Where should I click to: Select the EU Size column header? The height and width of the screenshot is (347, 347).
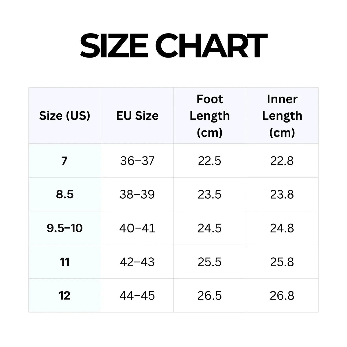[x=137, y=116]
